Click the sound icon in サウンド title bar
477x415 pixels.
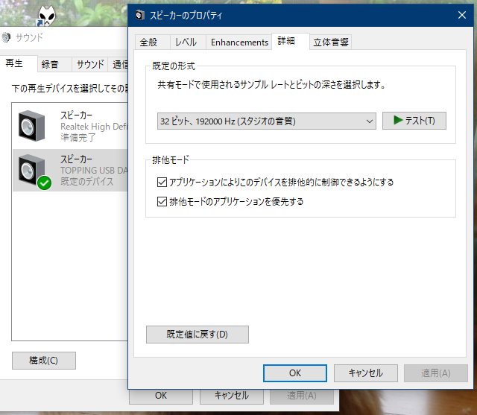pos(7,37)
